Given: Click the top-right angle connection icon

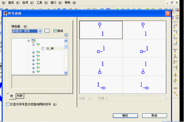Looking at the screenshot, I should tap(175, 32).
